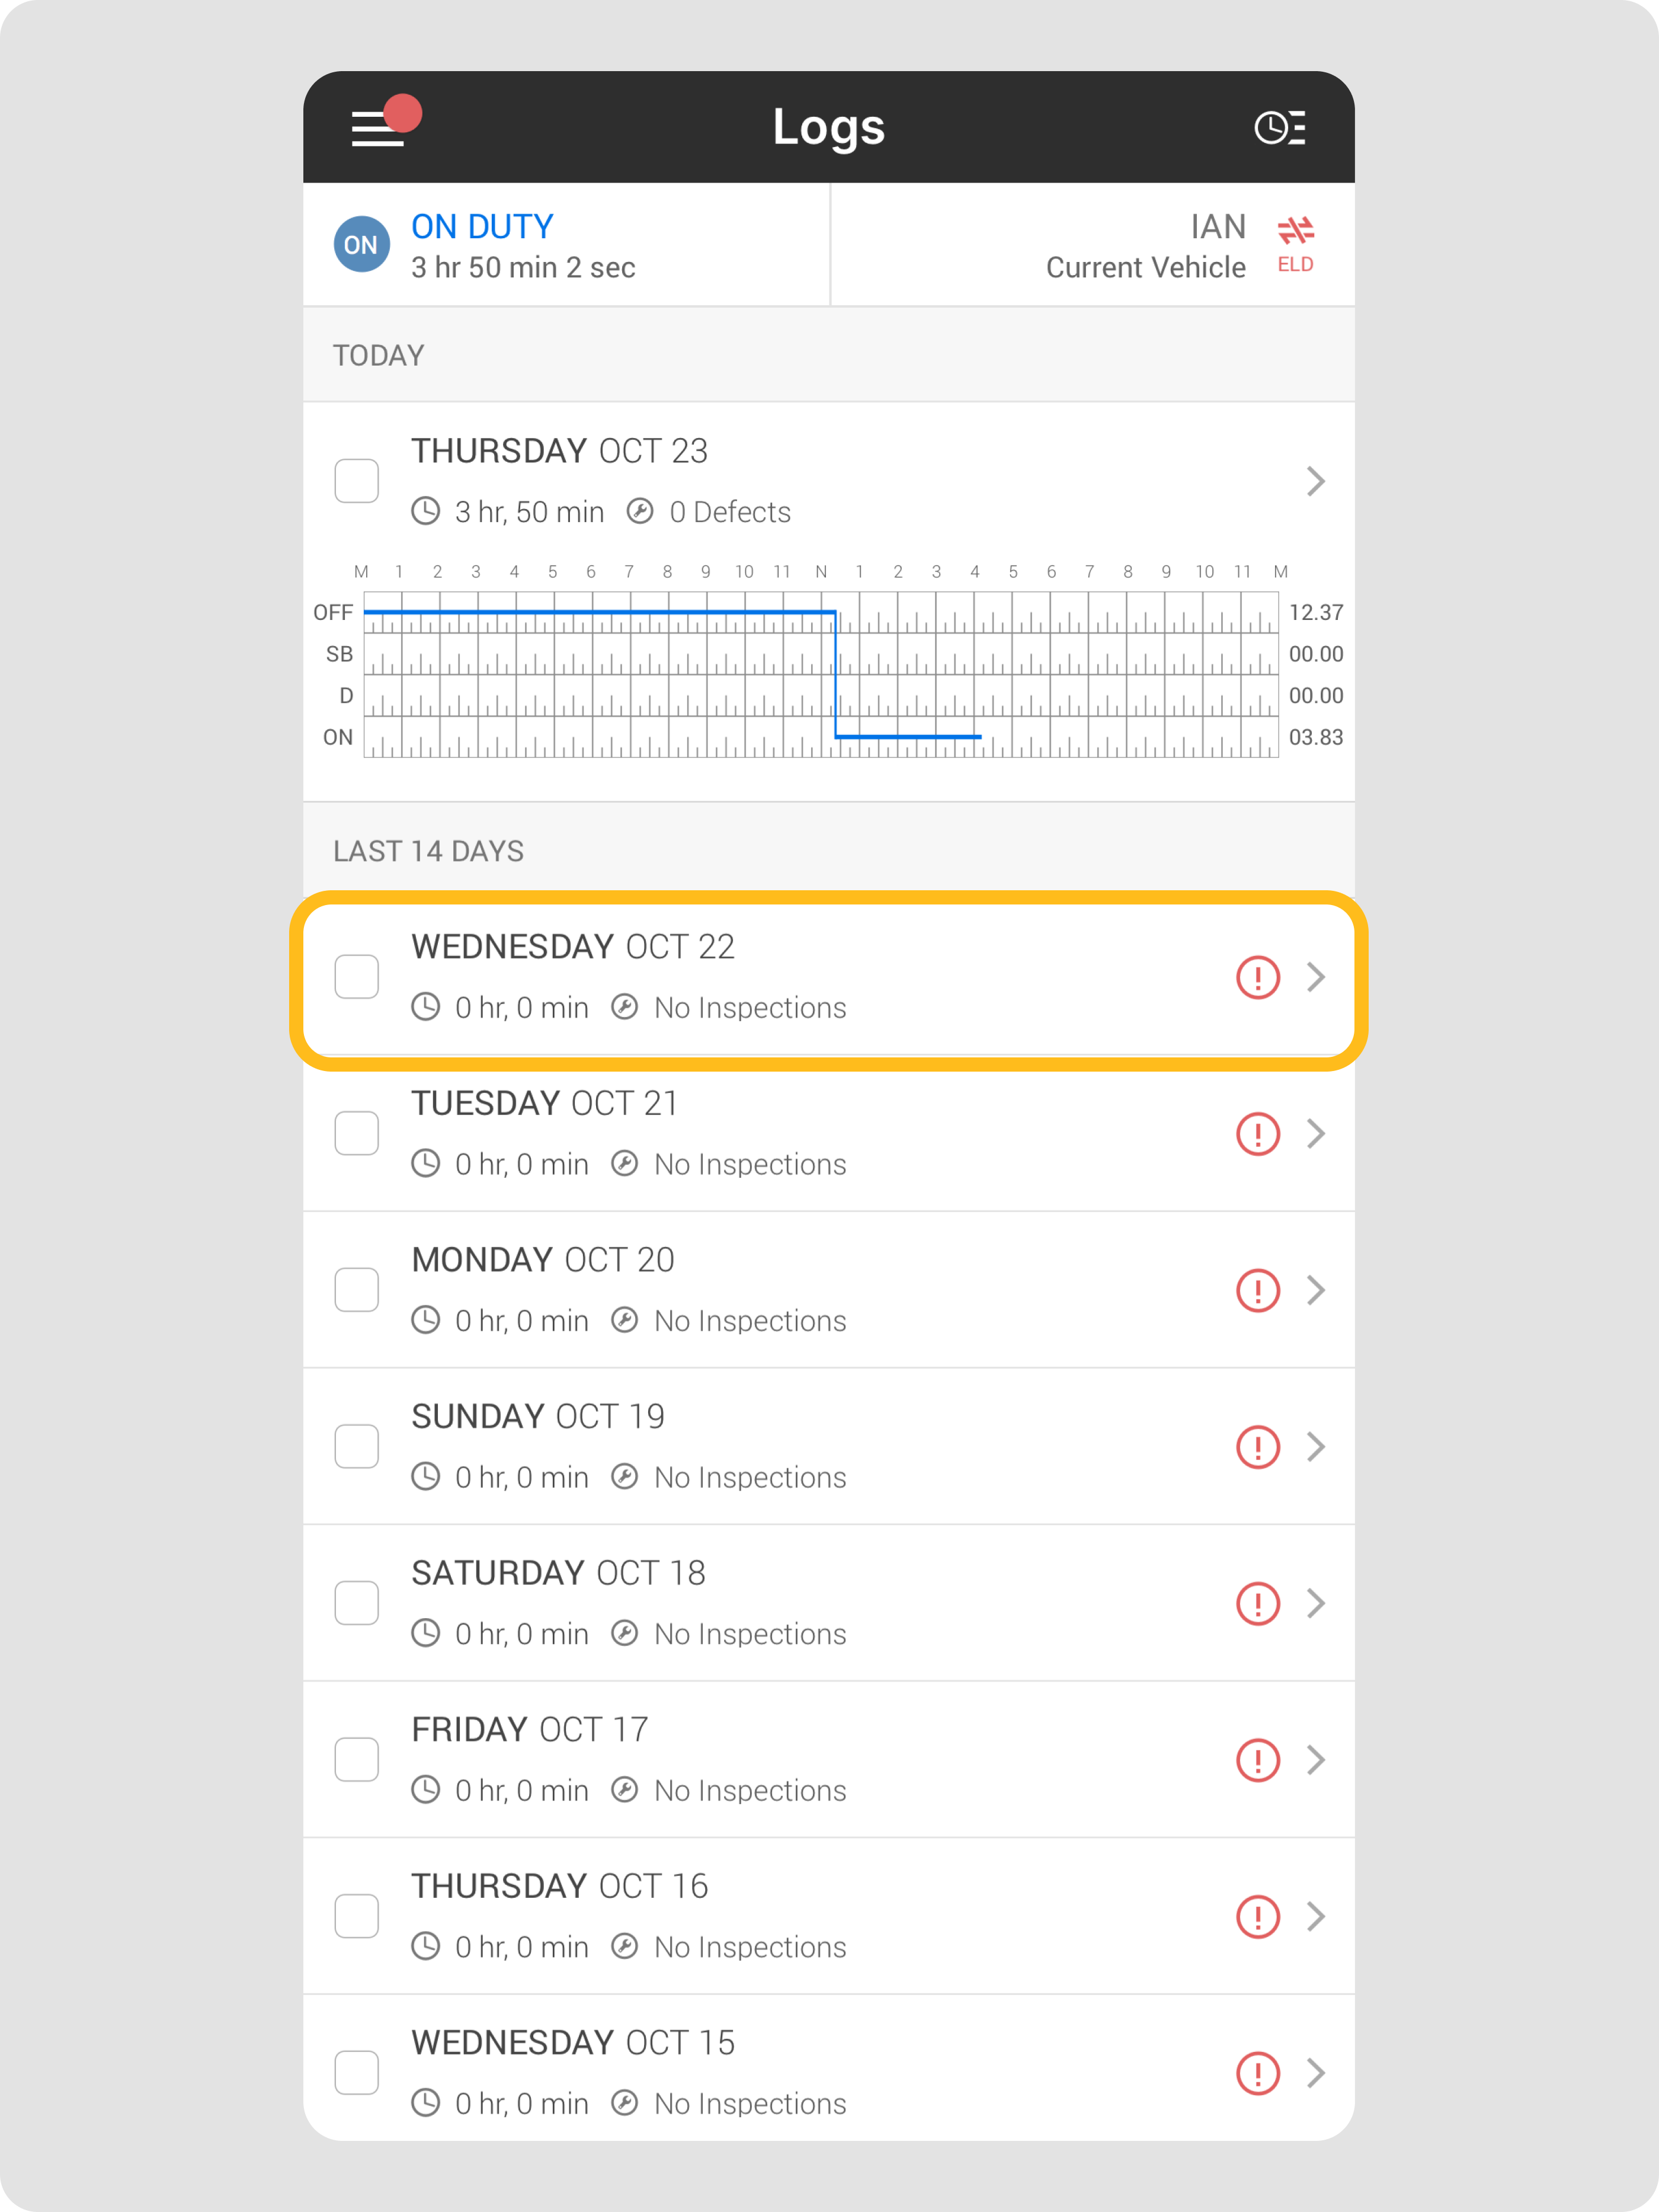Screen dimensions: 1659x2212
Task: Tap the violation alert icon for Wednesday Oct 22
Action: 1257,977
